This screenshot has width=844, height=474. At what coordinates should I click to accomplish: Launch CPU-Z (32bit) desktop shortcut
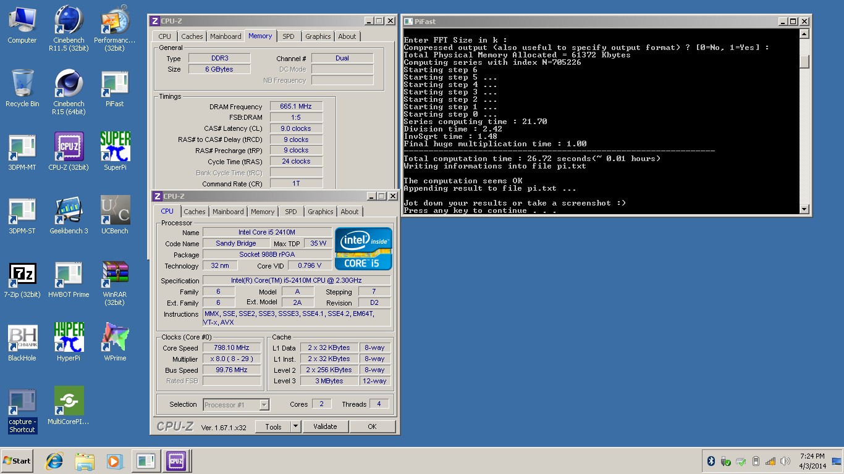pyautogui.click(x=69, y=152)
